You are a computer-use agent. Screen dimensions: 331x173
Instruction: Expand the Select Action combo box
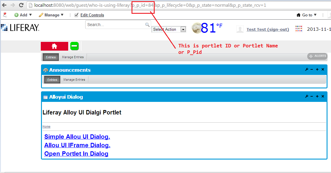[x=183, y=29]
